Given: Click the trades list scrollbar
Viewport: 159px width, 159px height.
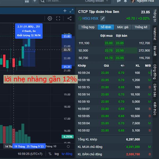Looking at the screenshot, I should click(x=151, y=73).
